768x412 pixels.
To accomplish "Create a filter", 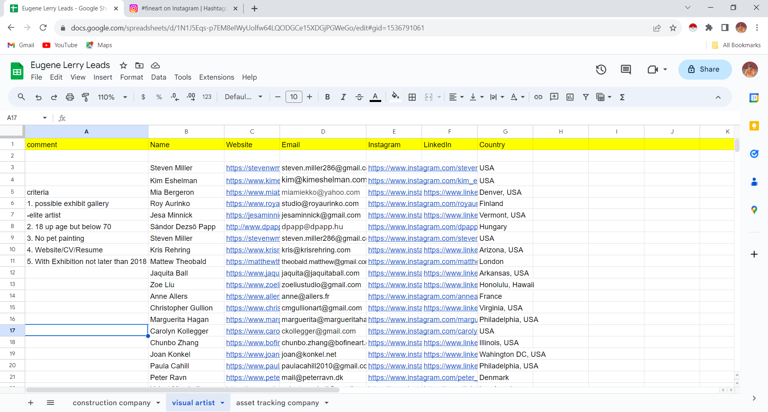I will coord(586,97).
